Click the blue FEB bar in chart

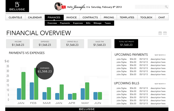point(32,91)
